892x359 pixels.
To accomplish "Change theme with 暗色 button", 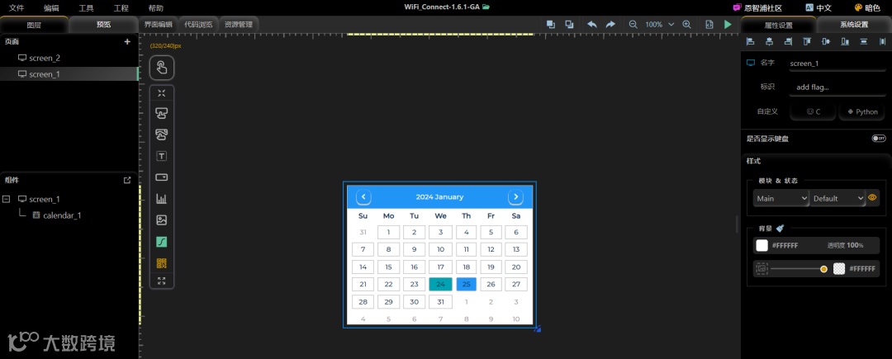I will (x=867, y=8).
